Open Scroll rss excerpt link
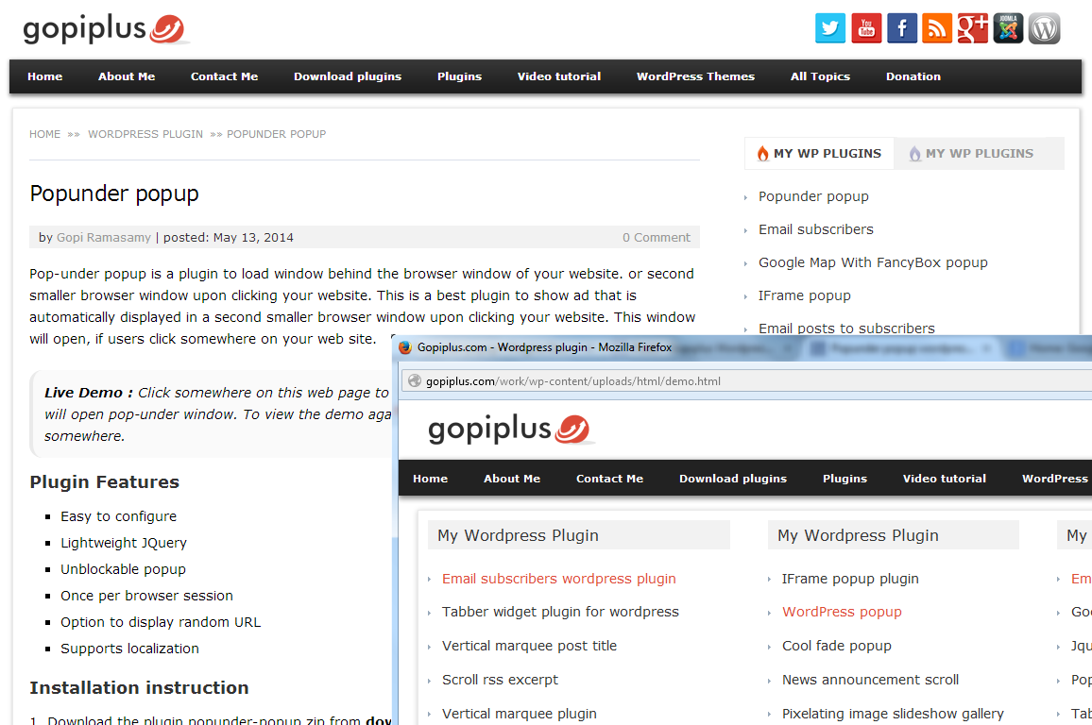The width and height of the screenshot is (1092, 725). tap(500, 680)
